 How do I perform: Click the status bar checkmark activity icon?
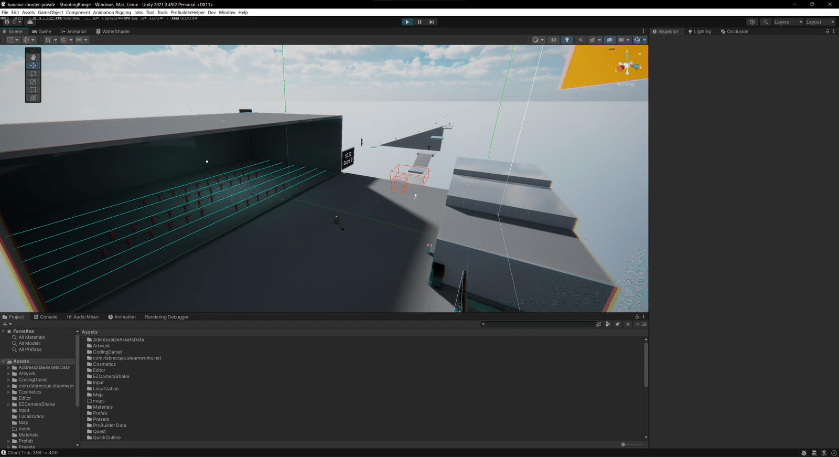tap(834, 453)
